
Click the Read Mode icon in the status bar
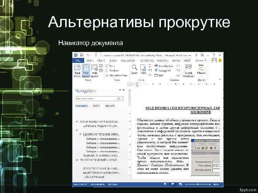tap(165, 184)
